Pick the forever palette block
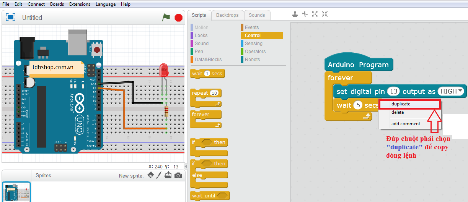The width and height of the screenshot is (468, 202). 205,119
